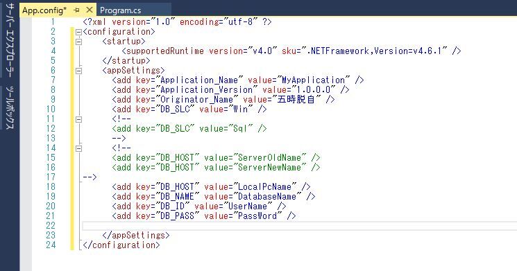Switch to the Program.cs tab

pos(121,10)
